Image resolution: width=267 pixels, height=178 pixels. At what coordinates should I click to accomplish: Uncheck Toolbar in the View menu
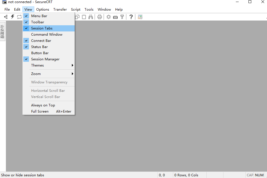click(x=49, y=22)
